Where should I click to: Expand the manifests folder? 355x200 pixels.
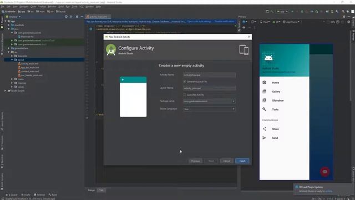[x=9, y=25]
